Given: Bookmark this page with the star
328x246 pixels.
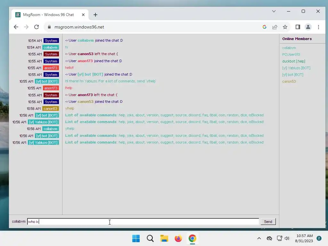Looking at the screenshot, I should pyautogui.click(x=285, y=27).
